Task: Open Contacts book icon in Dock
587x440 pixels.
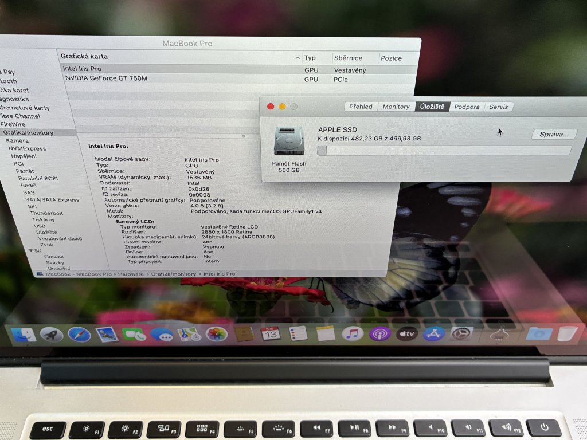Action: (x=244, y=334)
